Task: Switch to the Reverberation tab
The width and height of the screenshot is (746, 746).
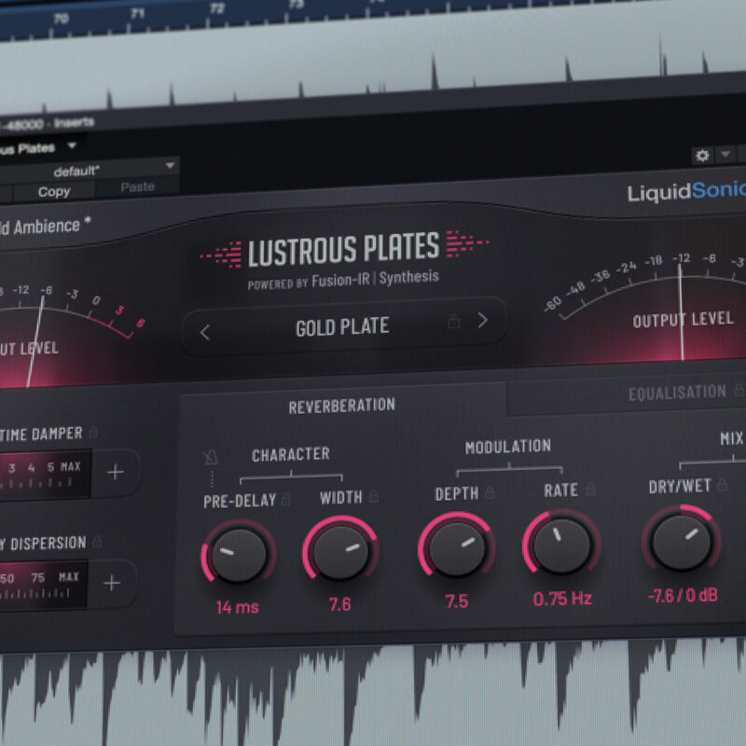Action: coord(341,406)
